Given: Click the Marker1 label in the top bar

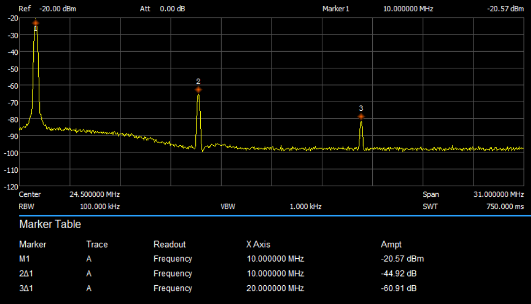Looking at the screenshot, I should click(336, 9).
